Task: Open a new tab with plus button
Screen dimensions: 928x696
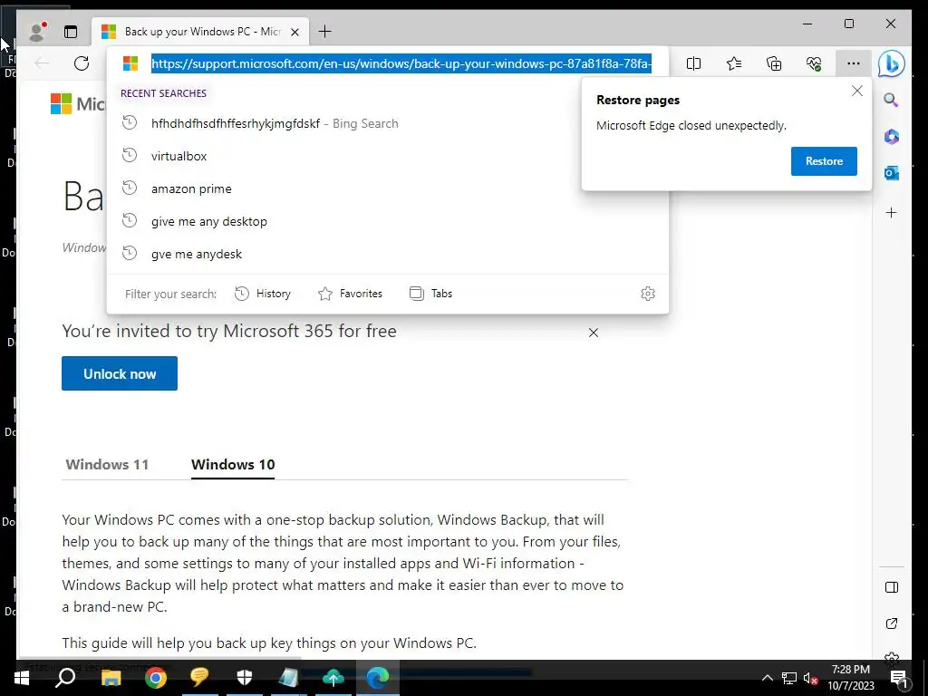Action: point(325,32)
